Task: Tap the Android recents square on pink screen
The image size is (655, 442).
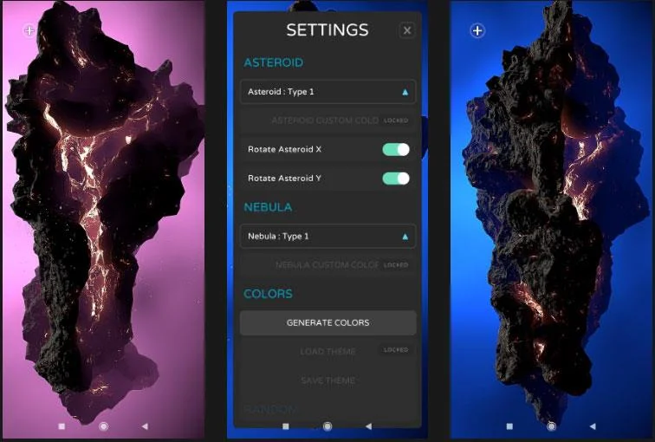Action: tap(62, 426)
